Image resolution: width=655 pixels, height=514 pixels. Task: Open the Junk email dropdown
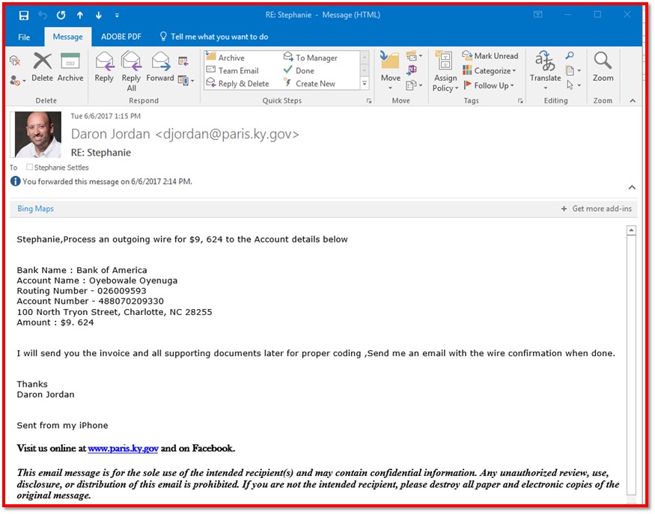coord(17,81)
